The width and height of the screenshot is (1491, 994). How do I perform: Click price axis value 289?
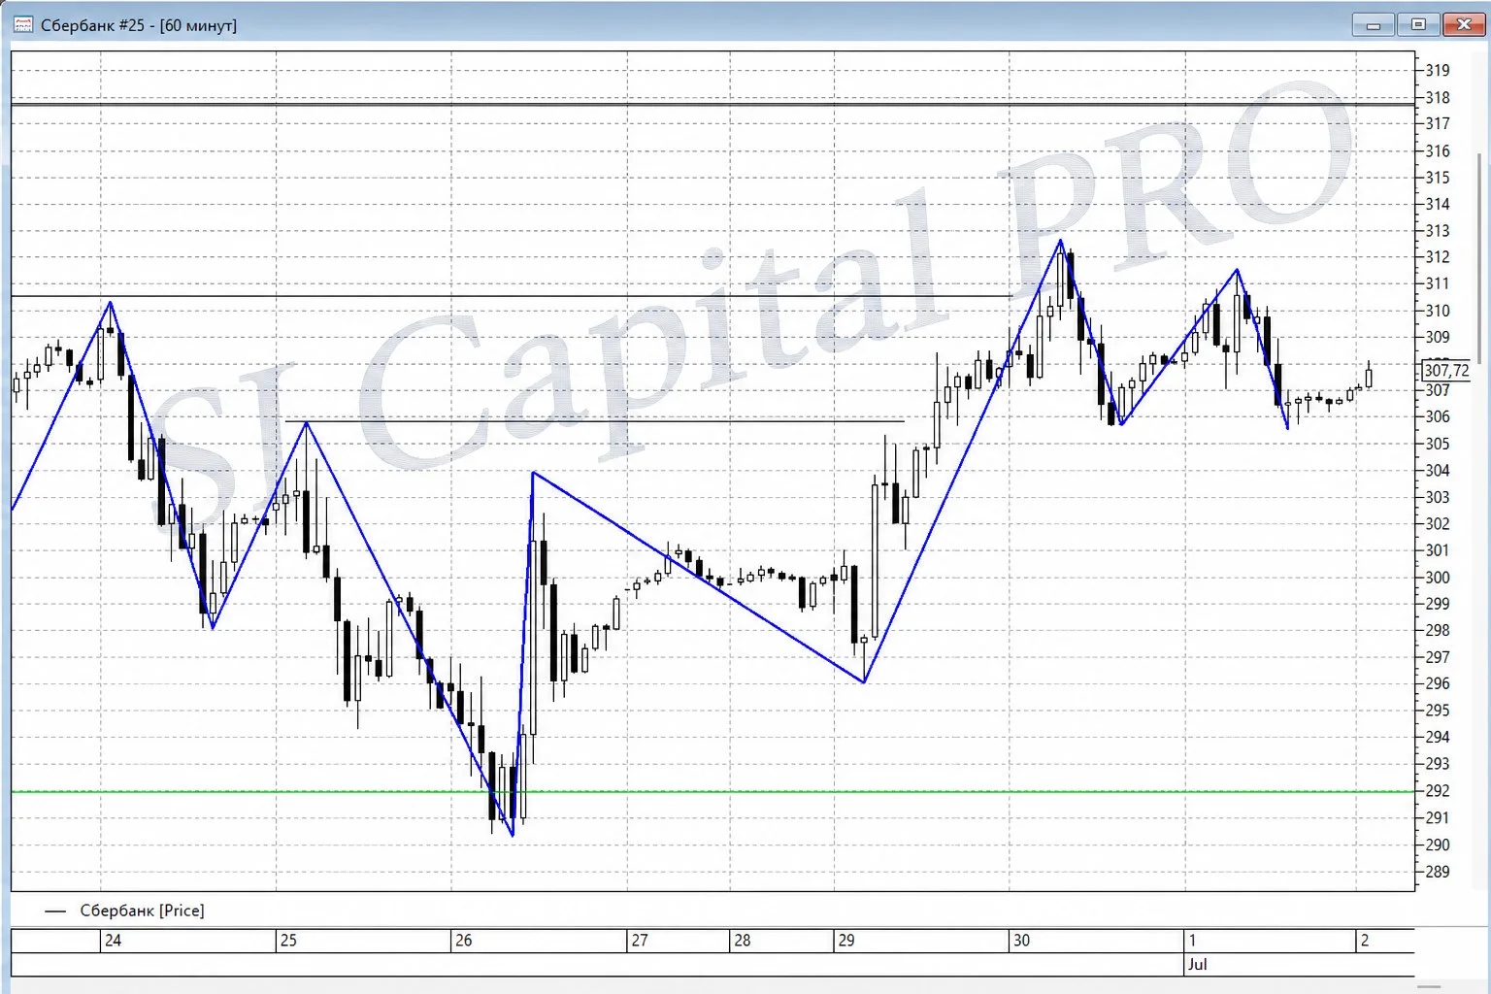(x=1438, y=871)
